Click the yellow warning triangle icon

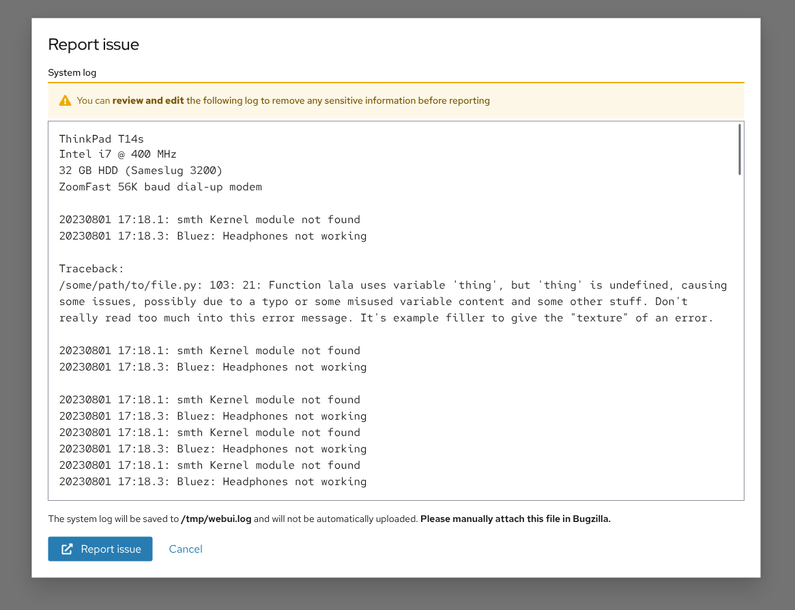[65, 101]
